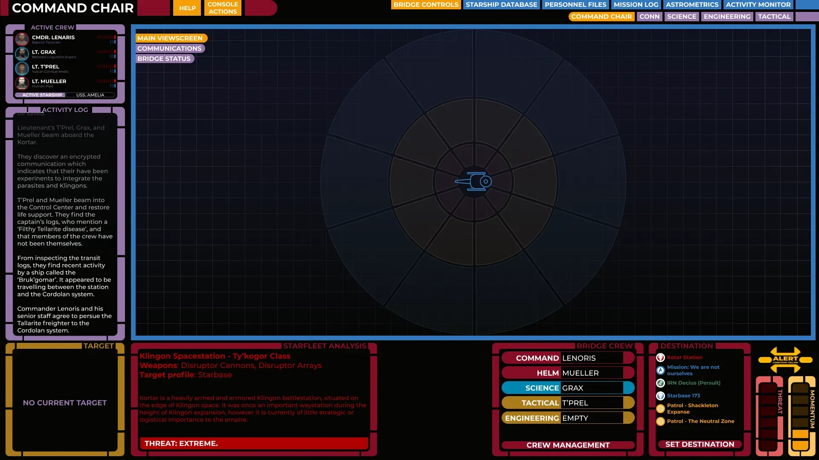Switch to Bridge Status view
The height and width of the screenshot is (460, 819).
click(164, 59)
